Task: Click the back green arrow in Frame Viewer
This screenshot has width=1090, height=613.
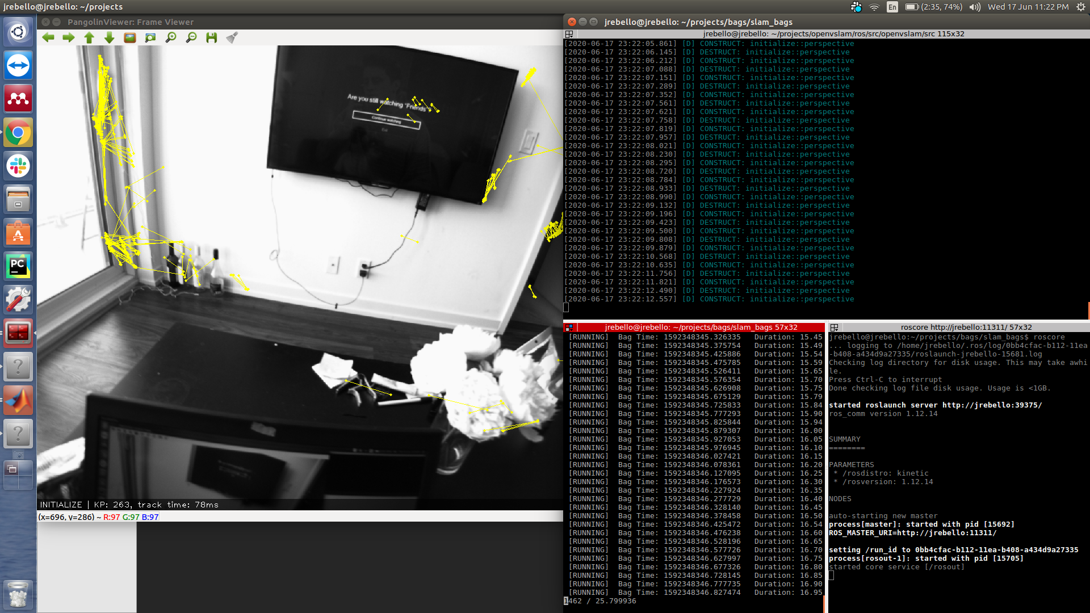Action: coord(48,37)
